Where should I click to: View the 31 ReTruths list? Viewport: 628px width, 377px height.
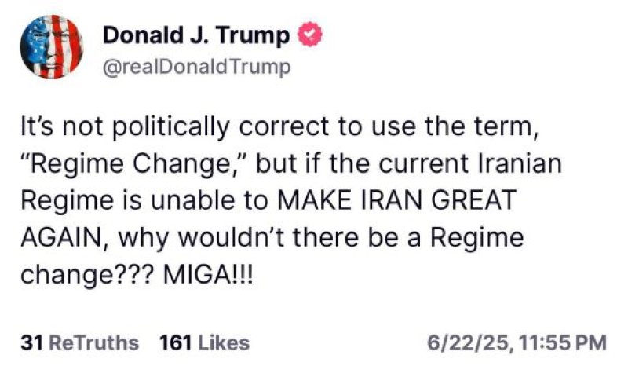80,343
